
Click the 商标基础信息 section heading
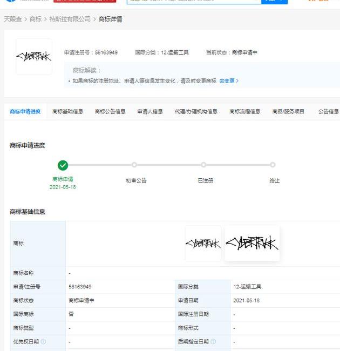tap(28, 212)
